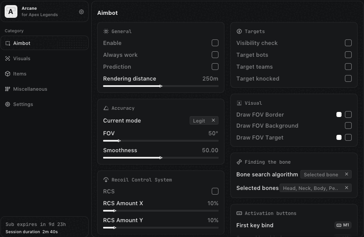Click the for Apex Legends subtitle
This screenshot has width=364, height=237.
(x=40, y=14)
